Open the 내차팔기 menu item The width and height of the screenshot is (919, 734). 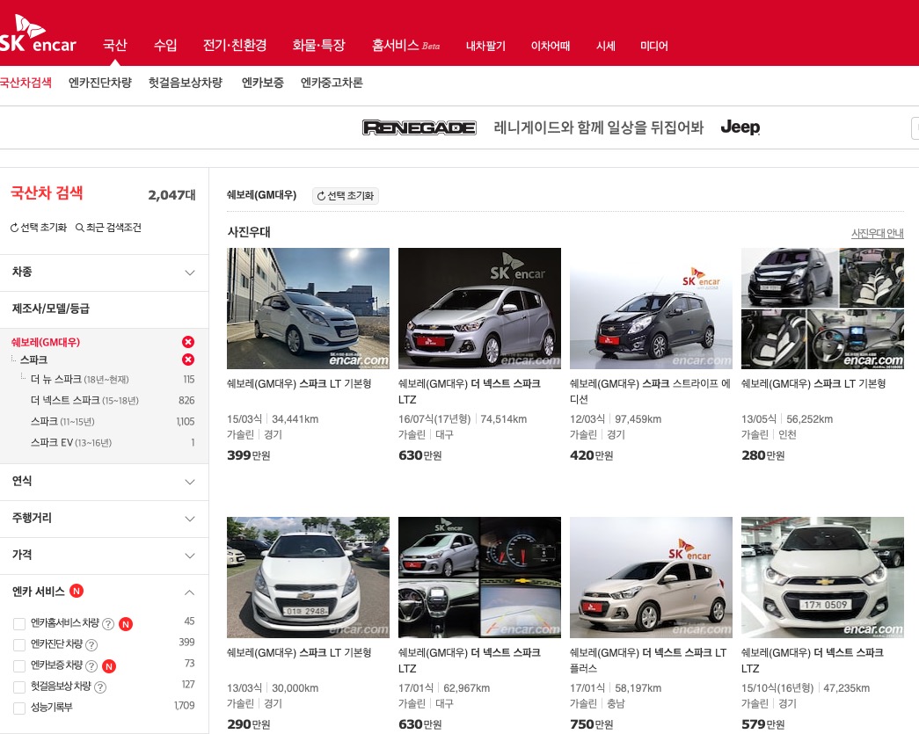485,46
